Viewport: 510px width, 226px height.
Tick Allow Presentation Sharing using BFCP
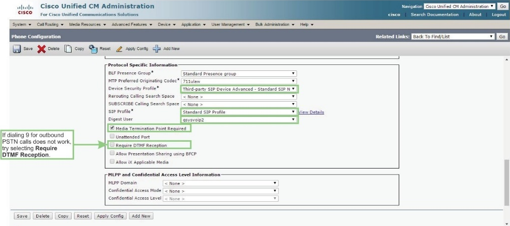pos(112,154)
